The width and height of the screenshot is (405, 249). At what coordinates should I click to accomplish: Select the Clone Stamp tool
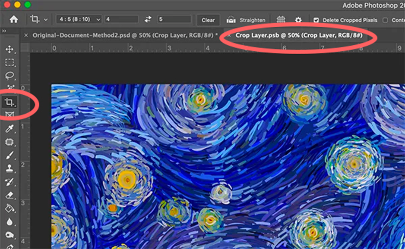click(x=9, y=168)
